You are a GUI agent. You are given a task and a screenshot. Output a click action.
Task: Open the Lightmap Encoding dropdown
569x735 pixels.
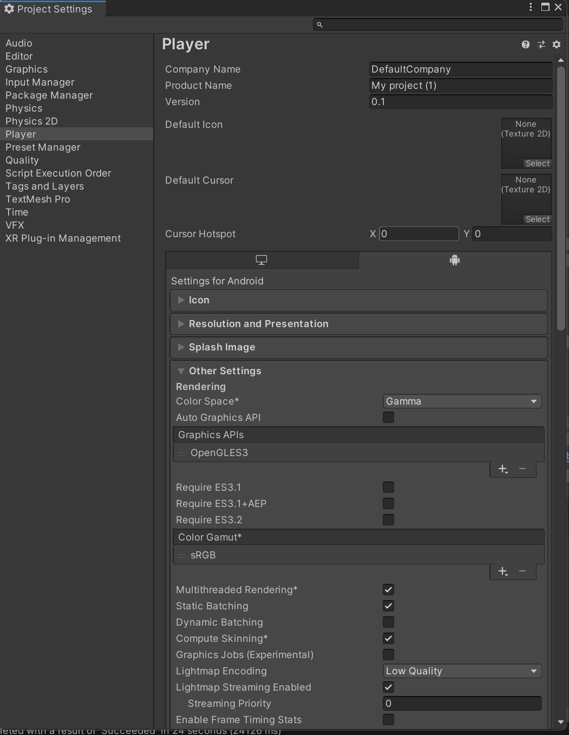(x=462, y=671)
